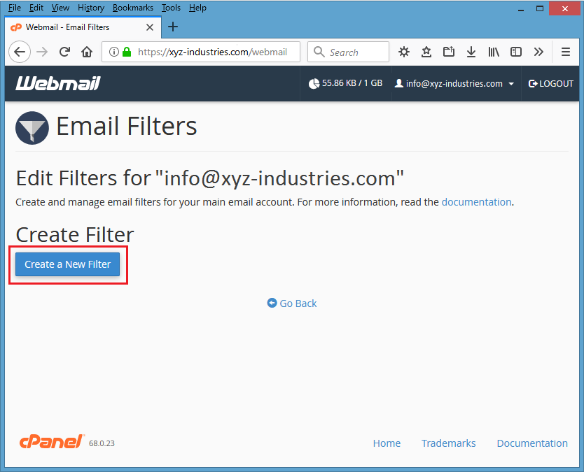Click the Email Filters page heading
This screenshot has height=472, width=584.
(x=126, y=127)
